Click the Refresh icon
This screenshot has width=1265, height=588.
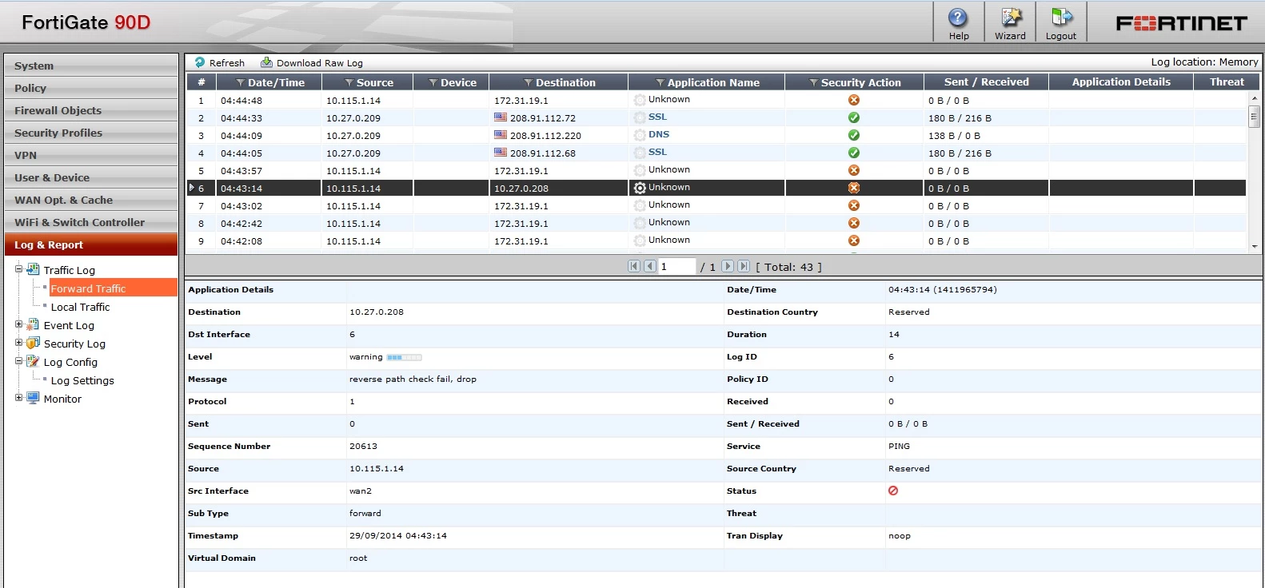pyautogui.click(x=200, y=62)
